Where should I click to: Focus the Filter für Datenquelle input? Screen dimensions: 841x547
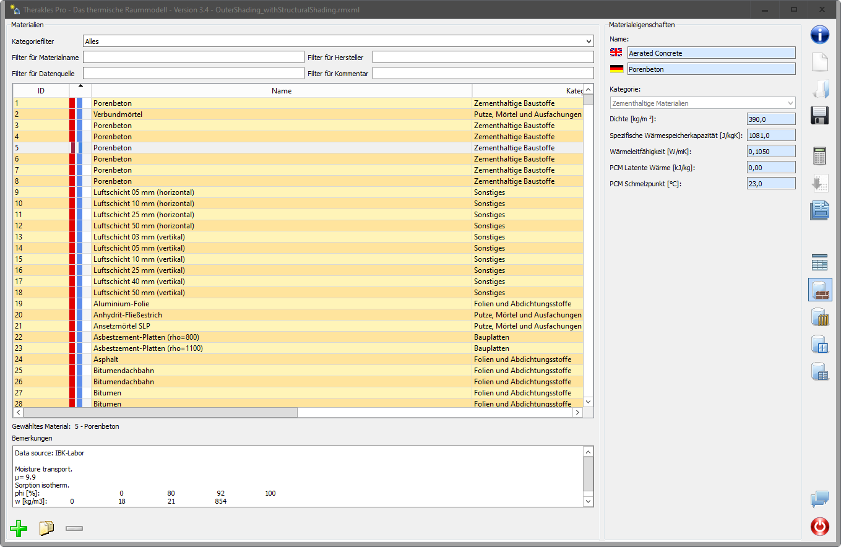click(192, 74)
